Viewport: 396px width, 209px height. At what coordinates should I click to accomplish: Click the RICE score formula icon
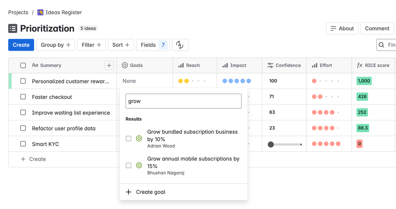(x=360, y=65)
